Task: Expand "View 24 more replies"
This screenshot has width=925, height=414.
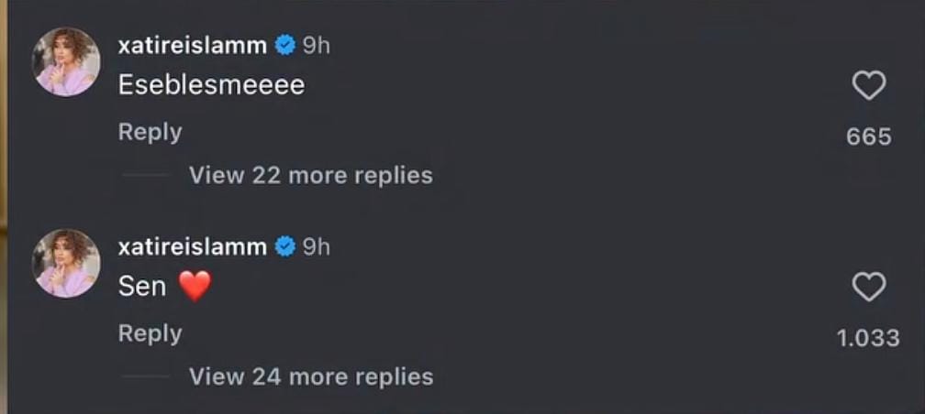Action: coord(310,376)
